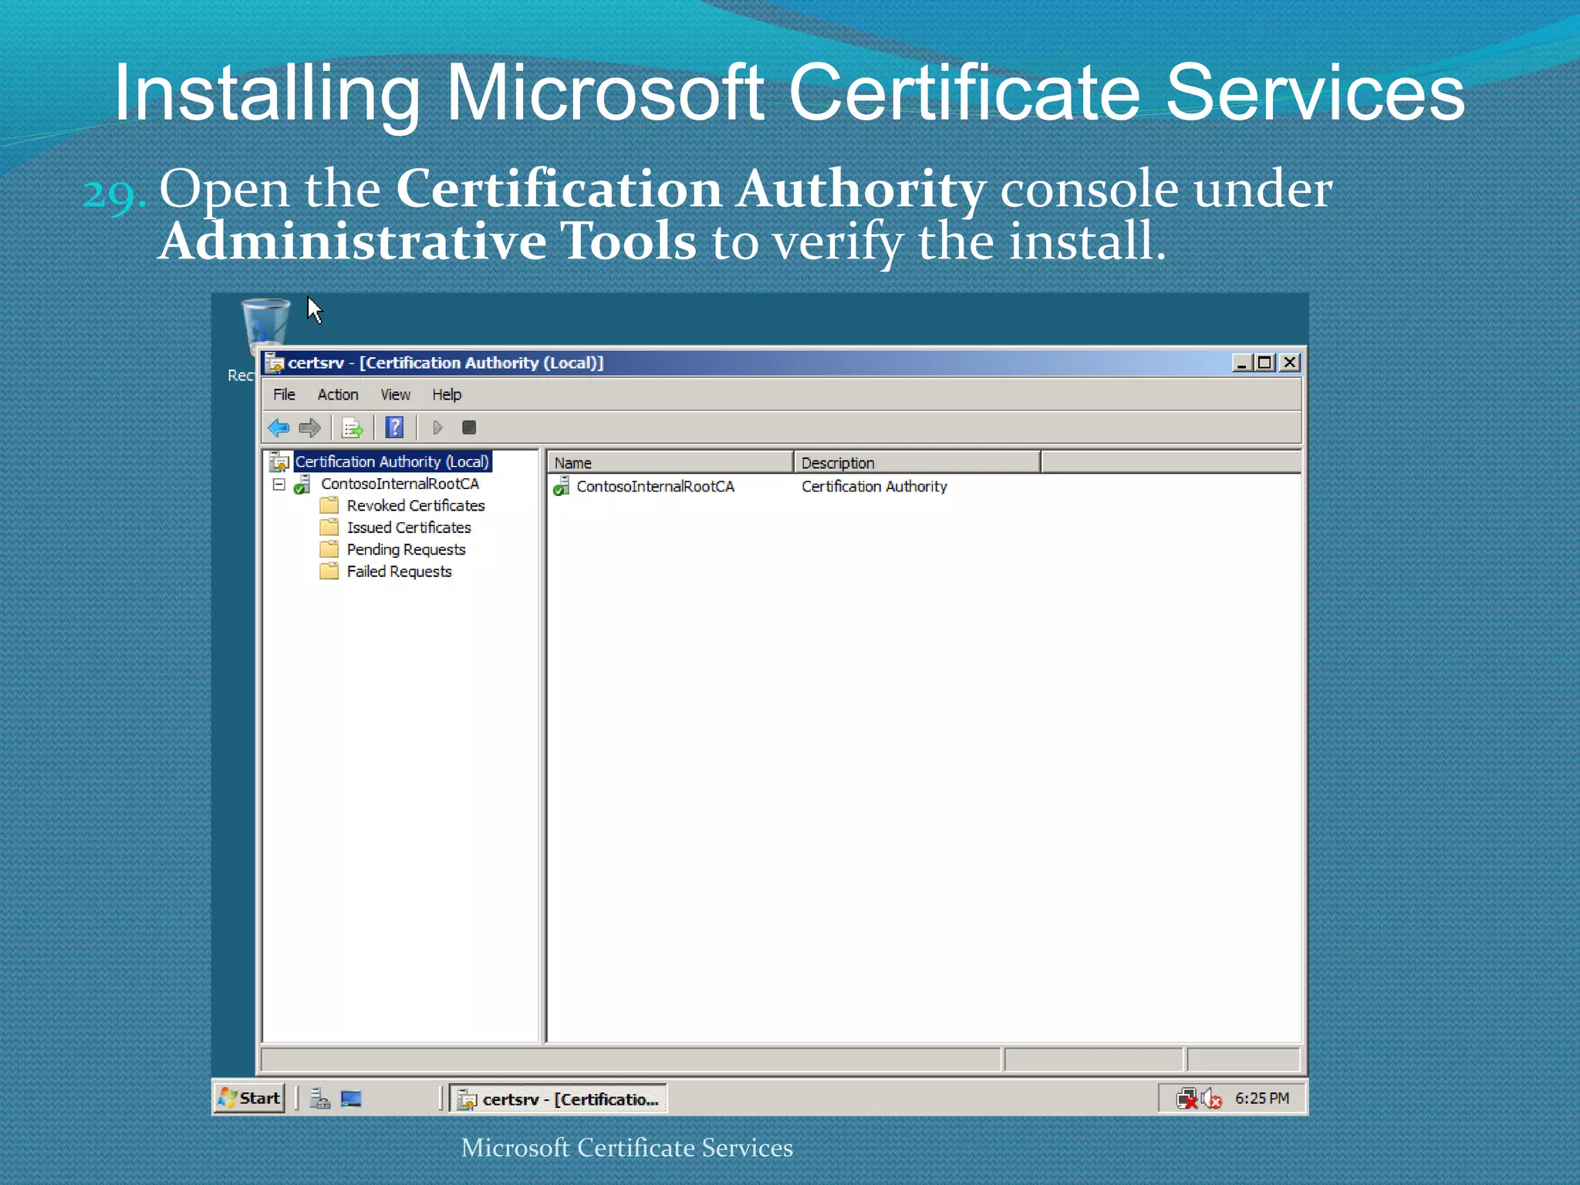Viewport: 1580px width, 1185px height.
Task: Click the Pending Requests folder icon
Action: 329,549
